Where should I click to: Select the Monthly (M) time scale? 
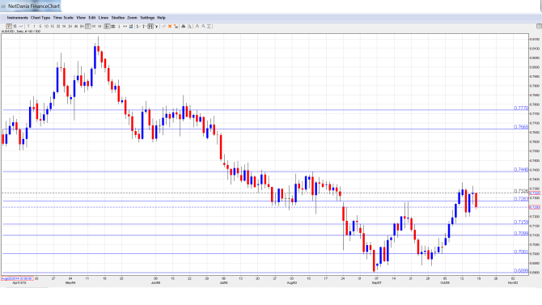tap(100, 26)
